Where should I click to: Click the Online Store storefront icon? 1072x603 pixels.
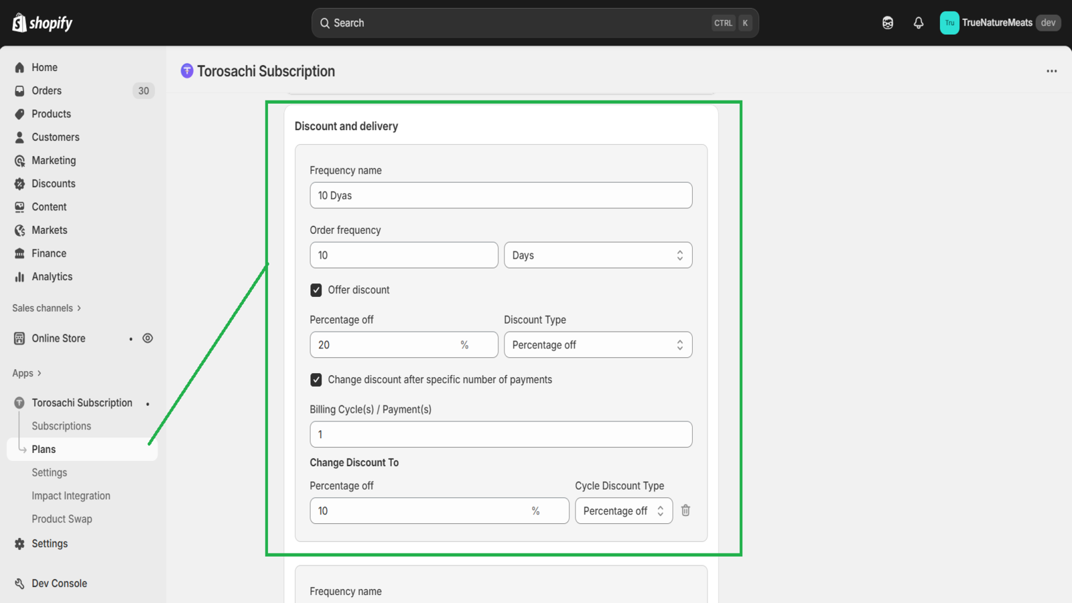(x=19, y=338)
